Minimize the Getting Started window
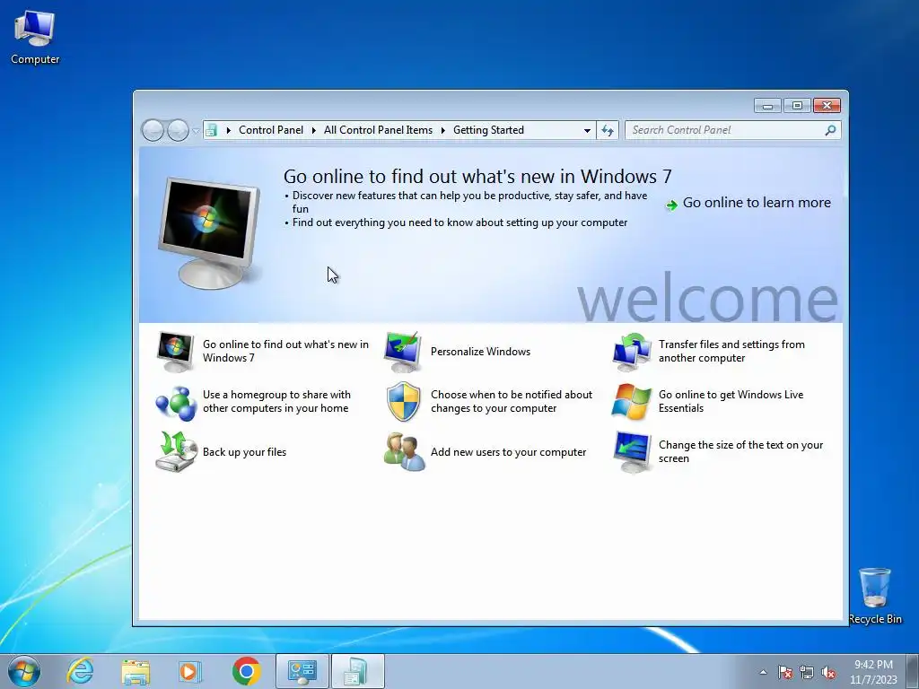This screenshot has height=689, width=919. 768,106
